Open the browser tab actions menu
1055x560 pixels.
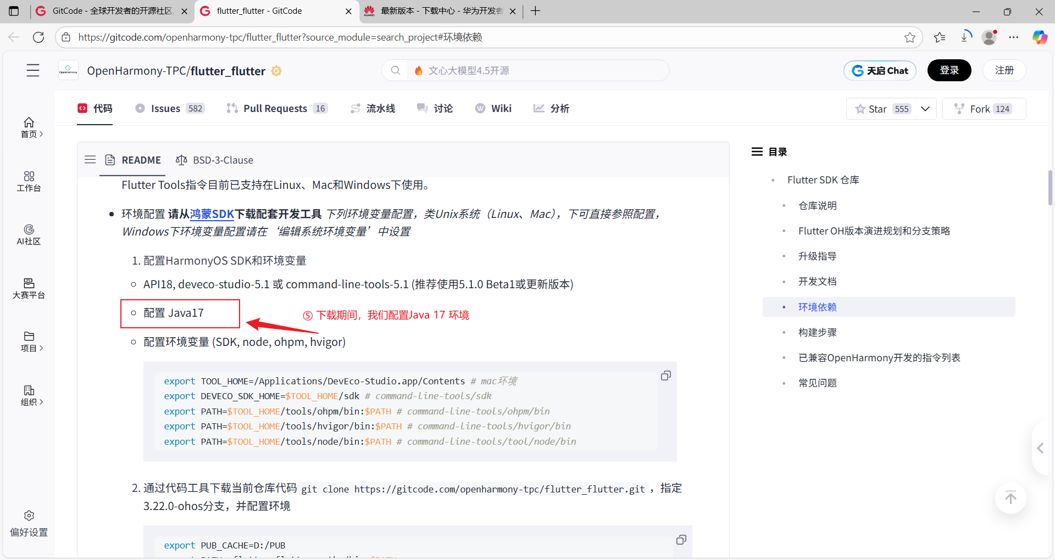click(14, 11)
